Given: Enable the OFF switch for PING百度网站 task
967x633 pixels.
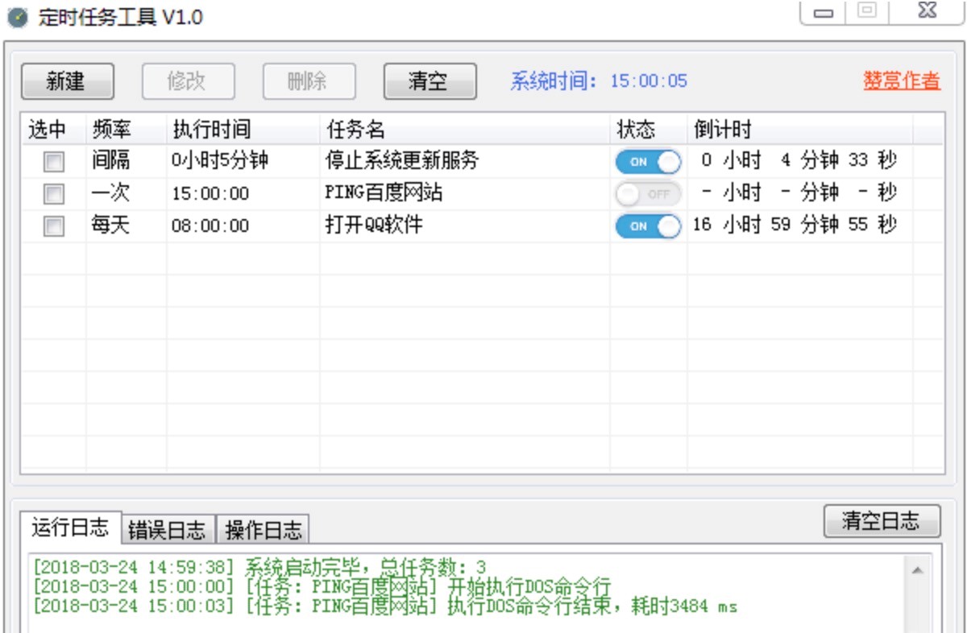Looking at the screenshot, I should coord(648,193).
